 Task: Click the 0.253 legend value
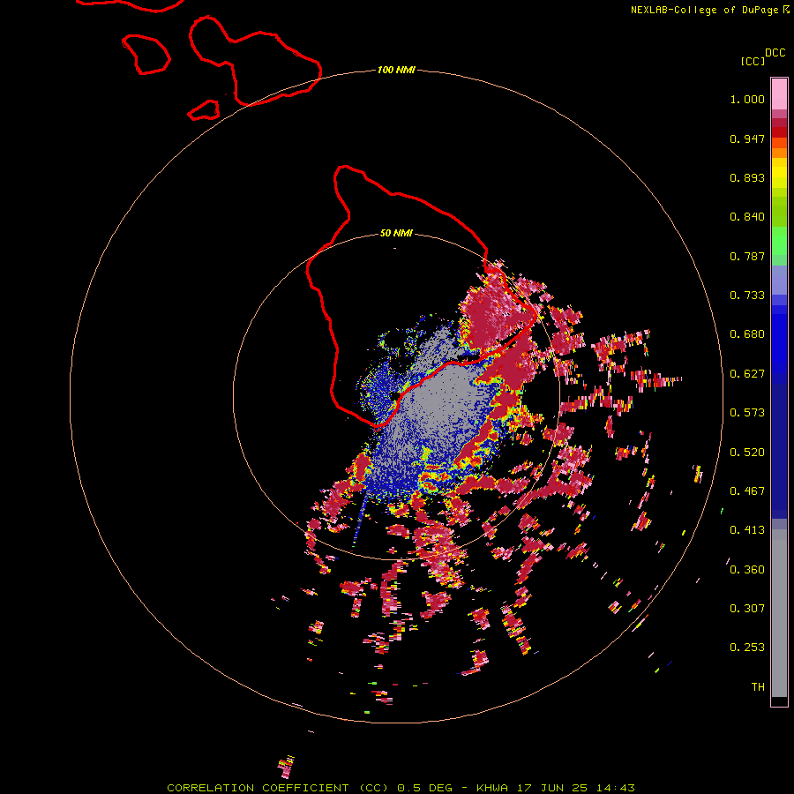click(747, 648)
